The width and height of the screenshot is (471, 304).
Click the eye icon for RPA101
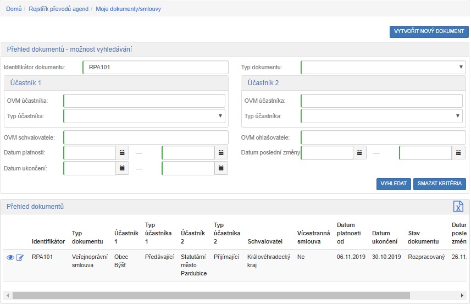point(10,257)
